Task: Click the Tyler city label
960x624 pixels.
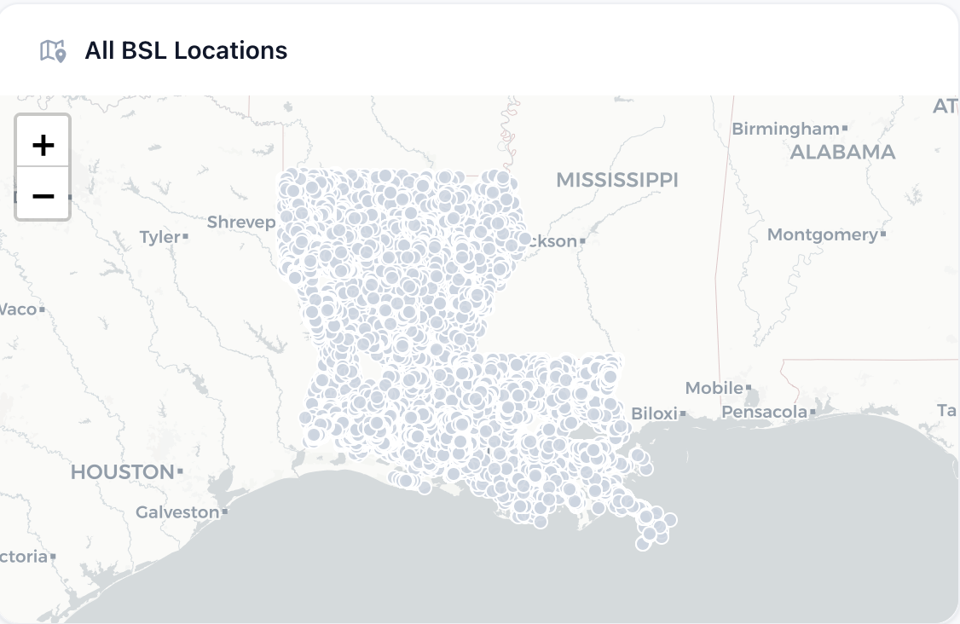Action: click(x=159, y=237)
